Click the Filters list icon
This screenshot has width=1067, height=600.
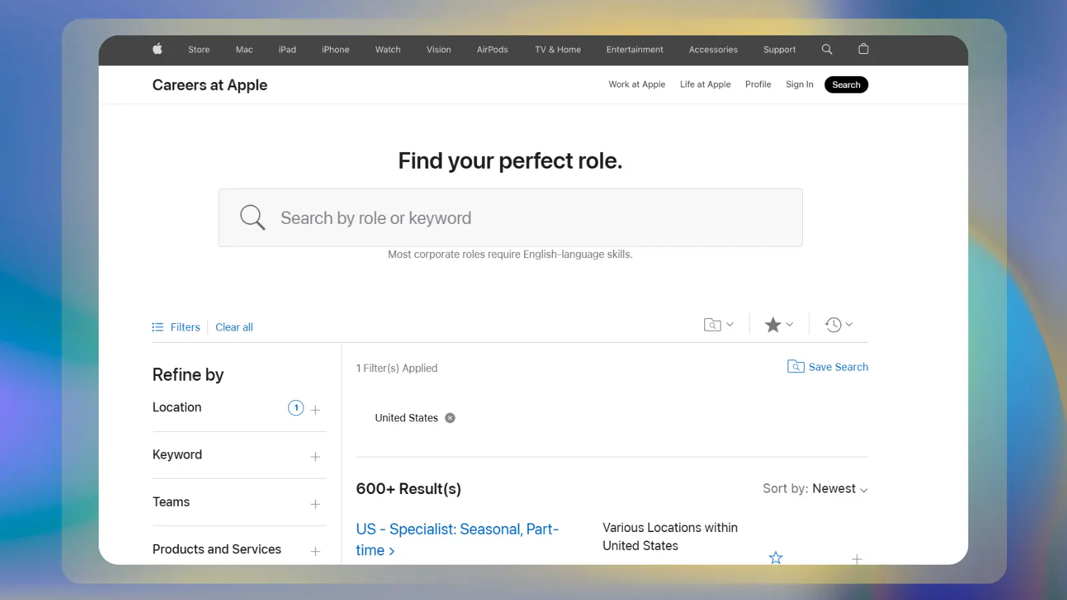point(157,327)
